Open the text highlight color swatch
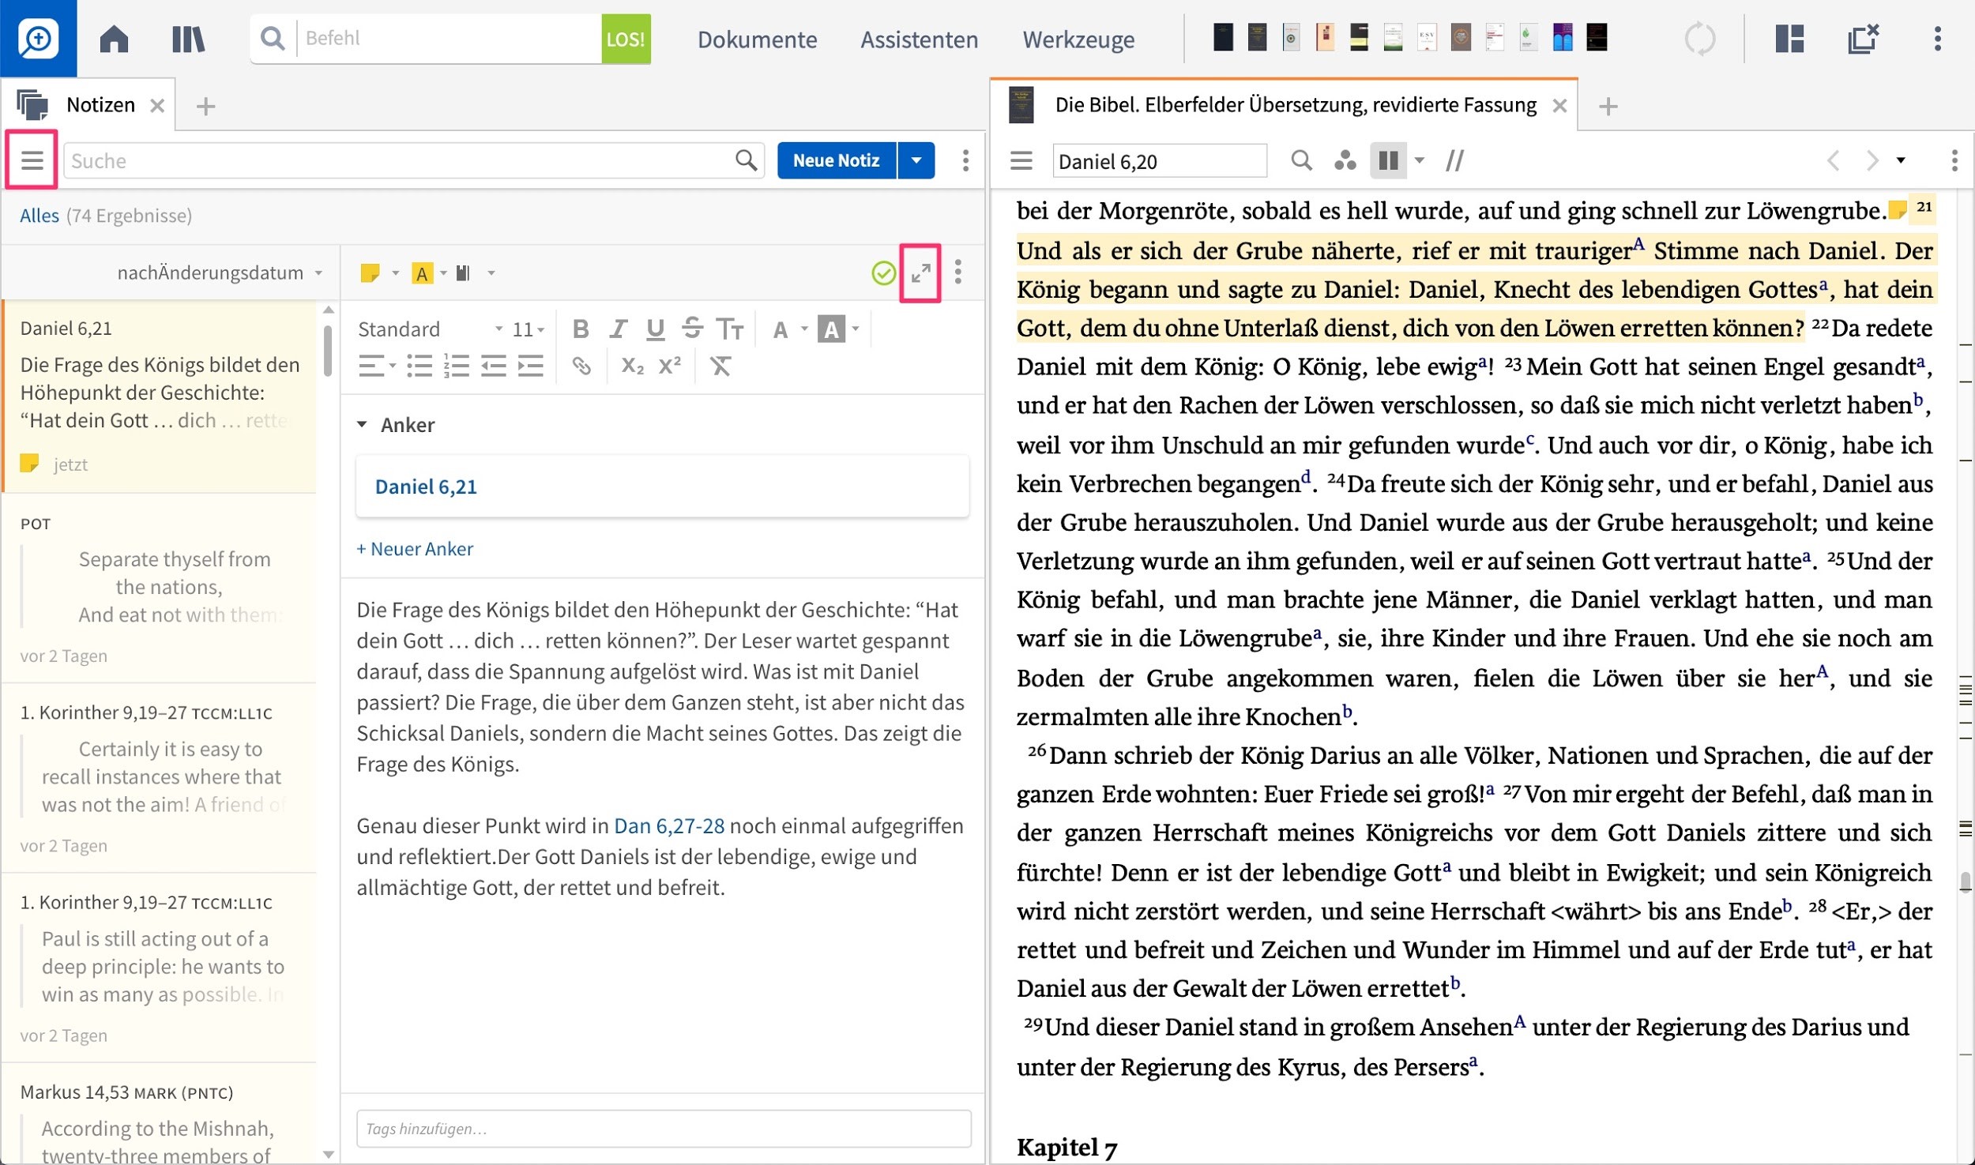The height and width of the screenshot is (1165, 1975). (831, 329)
